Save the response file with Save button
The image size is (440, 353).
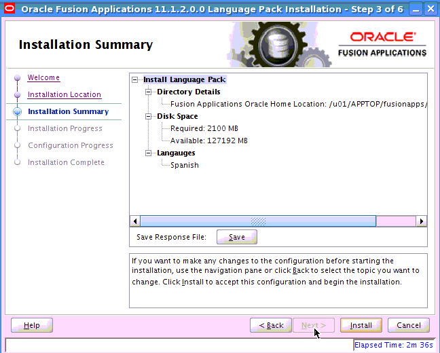[236, 237]
